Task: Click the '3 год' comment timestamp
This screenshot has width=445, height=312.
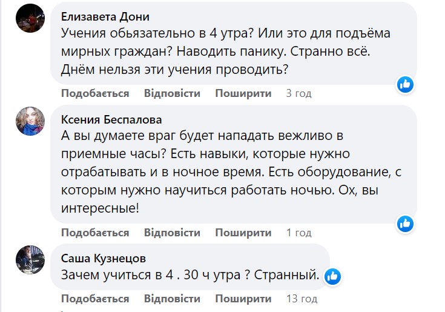Action: [x=298, y=94]
